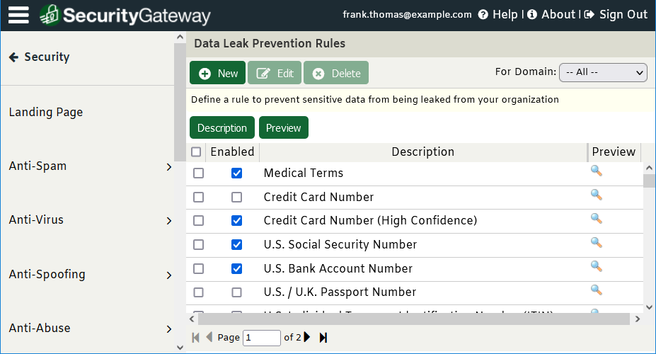Go to next page arrow
The width and height of the screenshot is (656, 354).
click(307, 337)
